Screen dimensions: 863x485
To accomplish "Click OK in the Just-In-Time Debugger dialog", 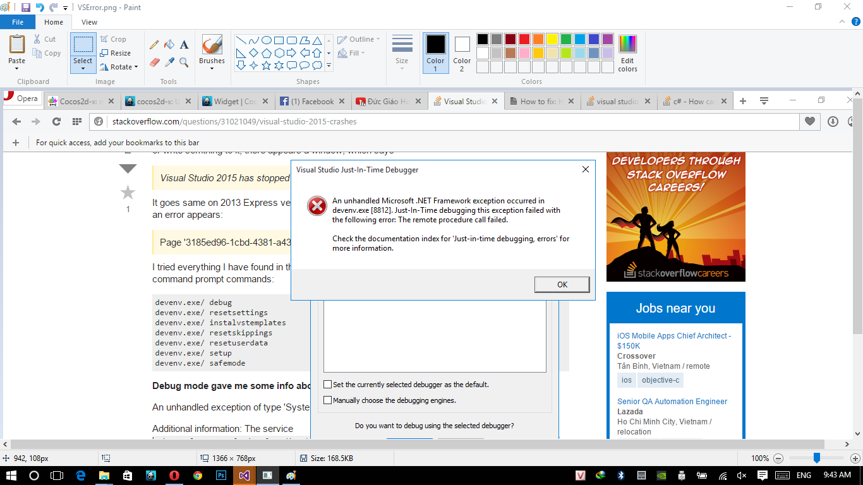I will tap(562, 284).
